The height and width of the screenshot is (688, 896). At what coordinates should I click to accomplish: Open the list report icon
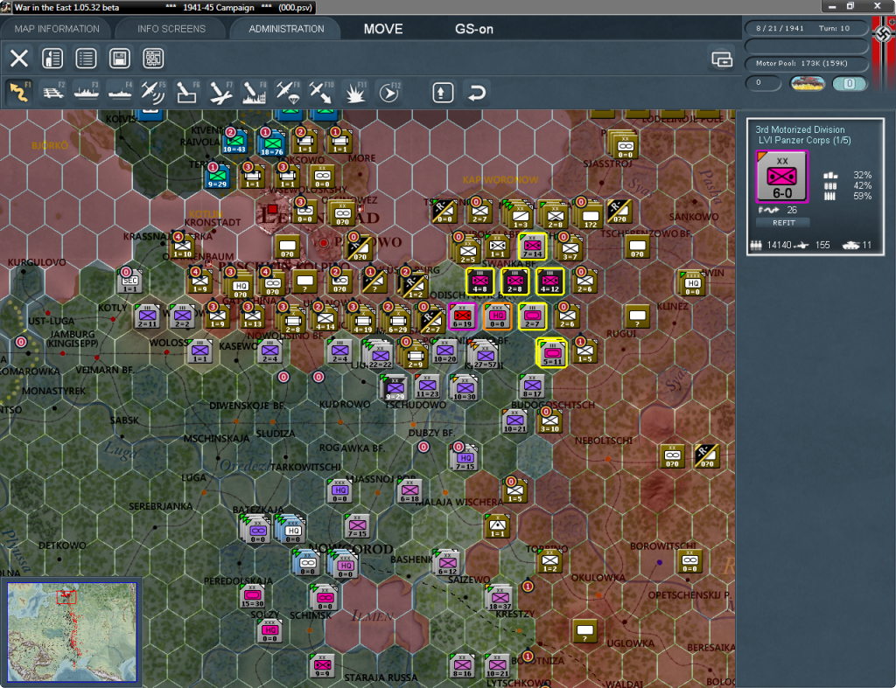(x=86, y=59)
